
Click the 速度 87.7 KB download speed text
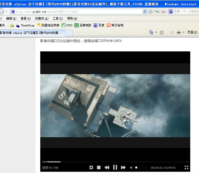tap(50, 168)
